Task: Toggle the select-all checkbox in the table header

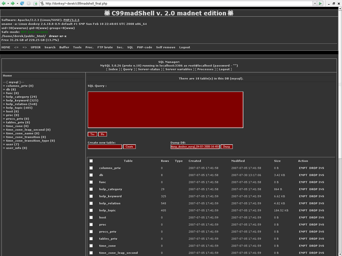Action: coord(91,161)
